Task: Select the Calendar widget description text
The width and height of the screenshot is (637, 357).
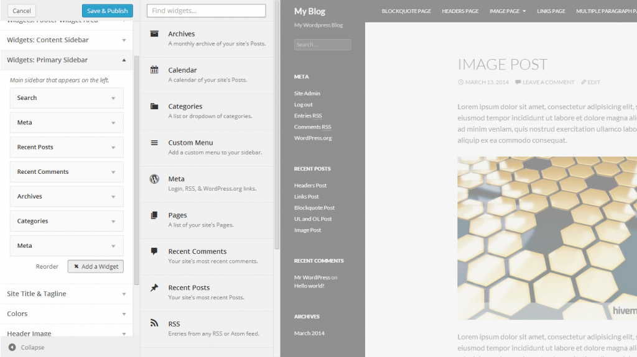Action: [x=208, y=80]
